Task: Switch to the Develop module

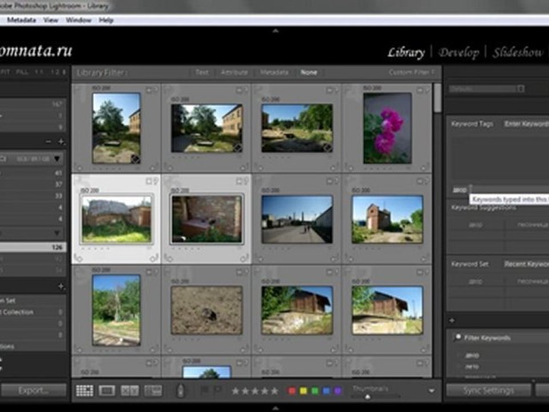Action: [458, 53]
